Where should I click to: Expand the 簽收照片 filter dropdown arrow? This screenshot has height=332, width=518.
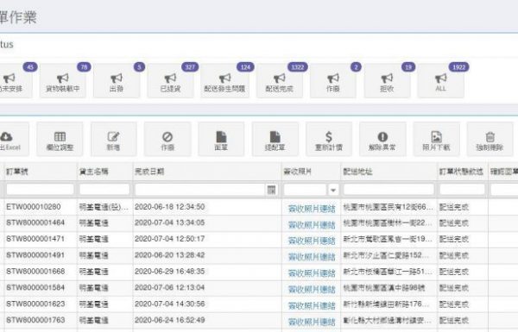[x=333, y=190]
